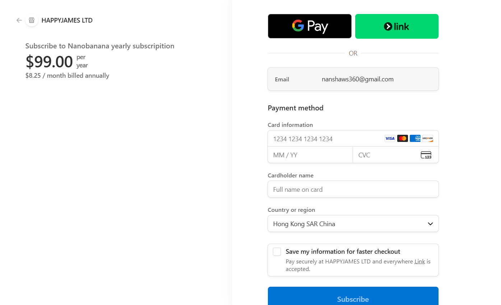
Task: Click the back arrow beside HAPPYJAMES LTD
Action: [x=19, y=20]
